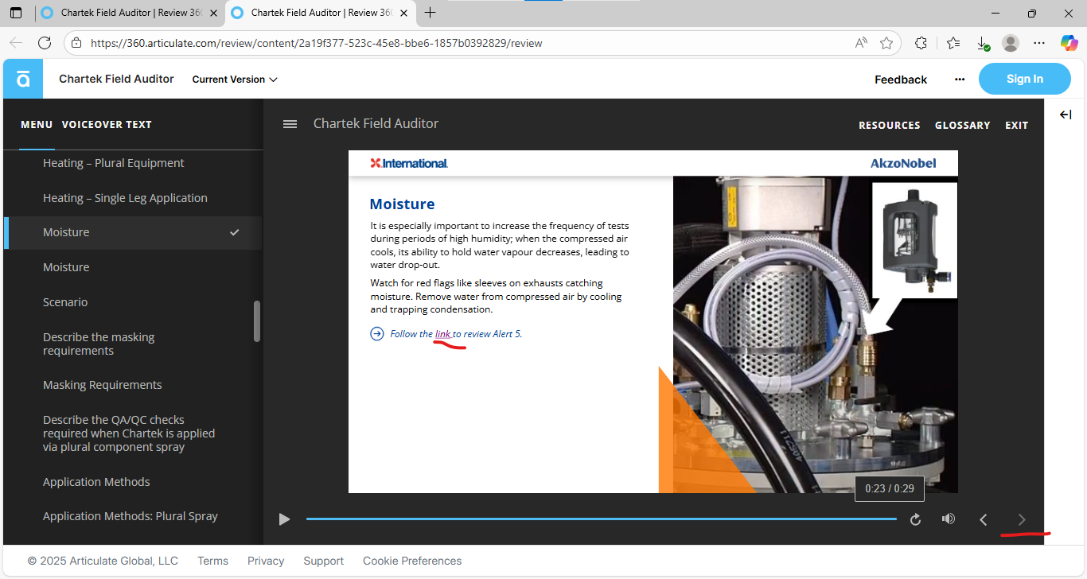
Task: Click the playback seekbar progress track
Action: click(601, 519)
